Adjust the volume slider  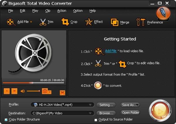[x=33, y=91]
